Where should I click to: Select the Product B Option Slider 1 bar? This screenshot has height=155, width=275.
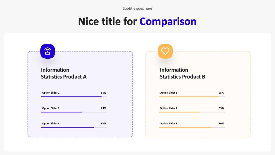click(192, 97)
